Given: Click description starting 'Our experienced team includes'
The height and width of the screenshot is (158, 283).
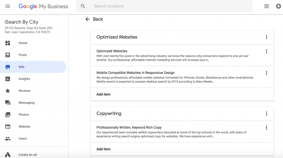Looking at the screenshot, I should click(171, 134).
